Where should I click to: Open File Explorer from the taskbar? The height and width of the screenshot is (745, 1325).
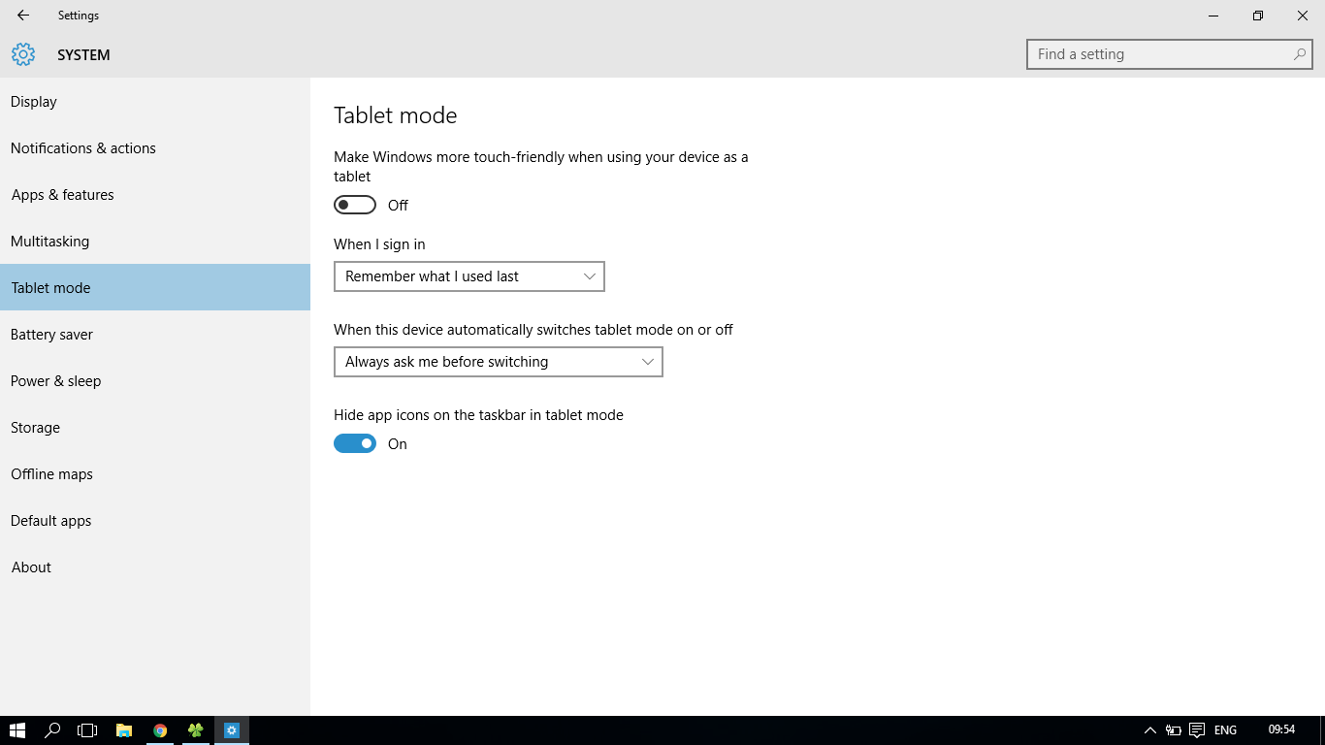click(124, 730)
